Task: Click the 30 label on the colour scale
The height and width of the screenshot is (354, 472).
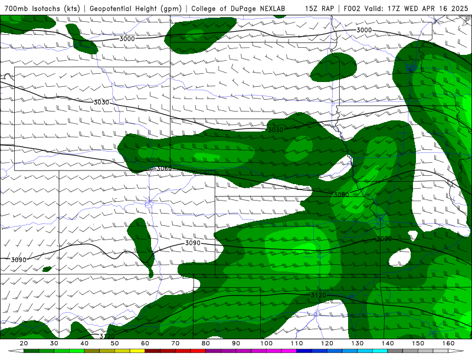Action: pyautogui.click(x=54, y=343)
